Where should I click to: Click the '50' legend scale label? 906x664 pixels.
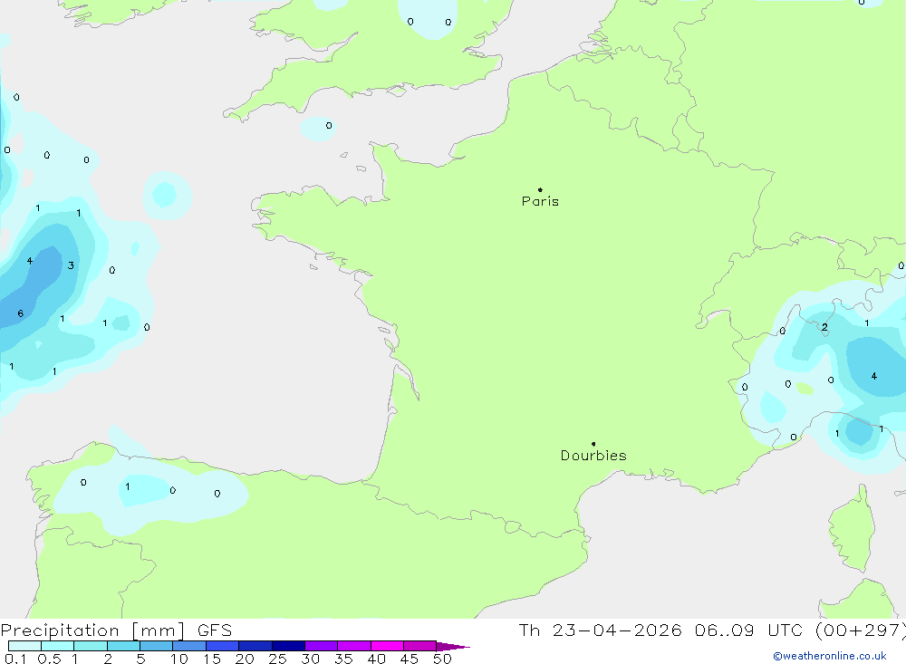point(442,659)
